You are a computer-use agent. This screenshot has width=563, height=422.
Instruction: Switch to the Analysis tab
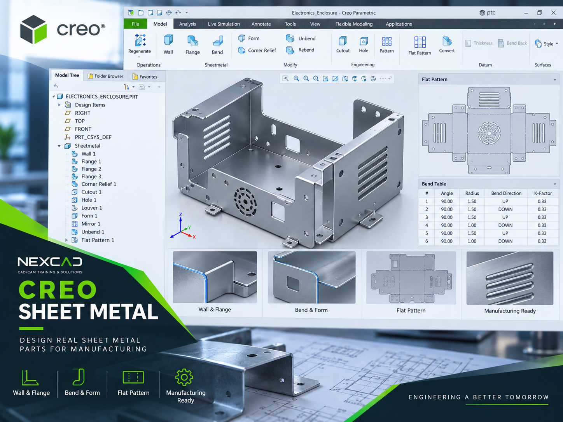coord(187,24)
